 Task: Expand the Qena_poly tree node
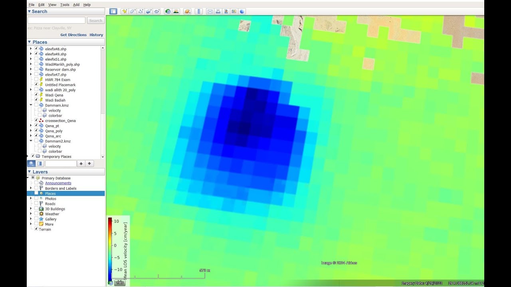[31, 131]
